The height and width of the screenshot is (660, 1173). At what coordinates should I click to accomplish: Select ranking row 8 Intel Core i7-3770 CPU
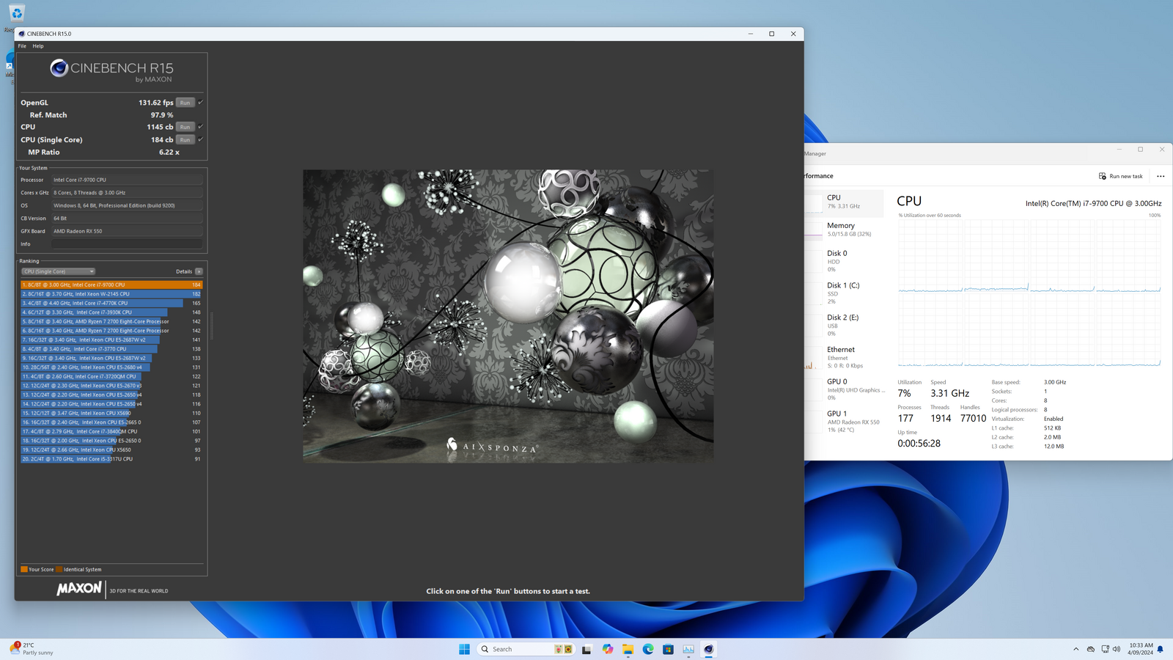pyautogui.click(x=111, y=349)
